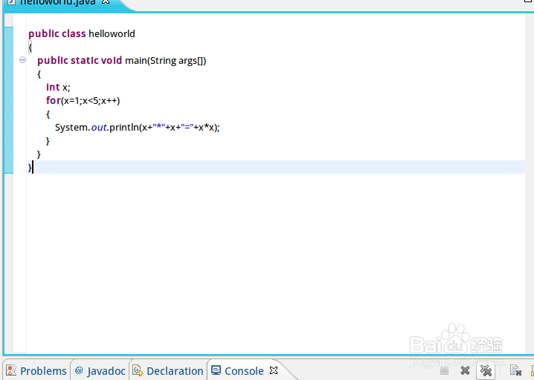The image size is (534, 380).
Task: Click the 'int x;' declaration line
Action: pyautogui.click(x=58, y=88)
